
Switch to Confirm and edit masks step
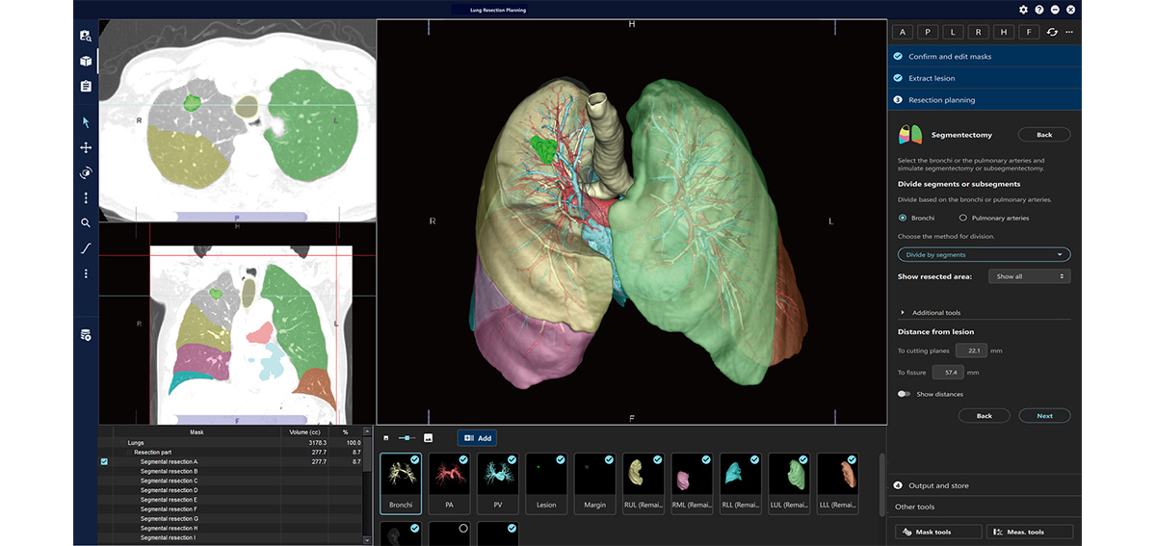[x=949, y=57]
